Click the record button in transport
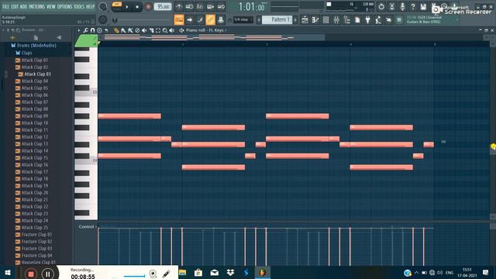This screenshot has height=279, width=496. [x=148, y=7]
